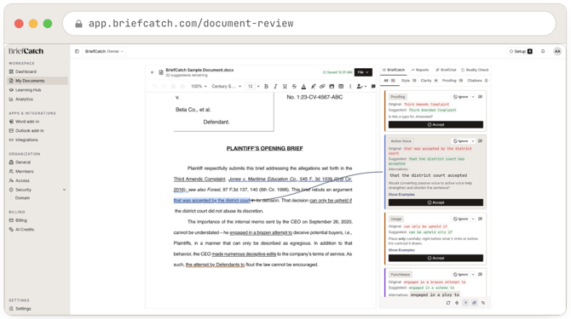This screenshot has height=319, width=571.
Task: Open the File dropdown button
Action: tap(363, 72)
